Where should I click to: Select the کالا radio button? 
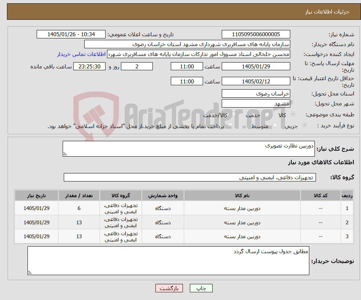(x=293, y=114)
